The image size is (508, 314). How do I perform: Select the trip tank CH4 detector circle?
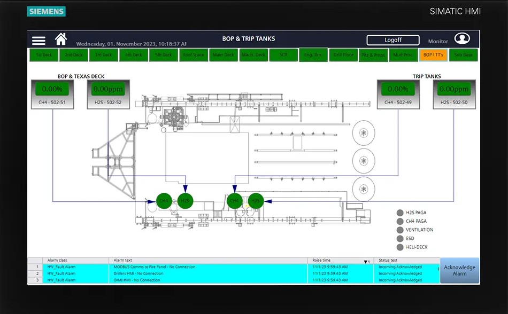click(234, 201)
